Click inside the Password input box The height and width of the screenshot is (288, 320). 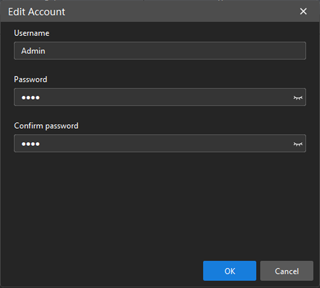[133, 97]
